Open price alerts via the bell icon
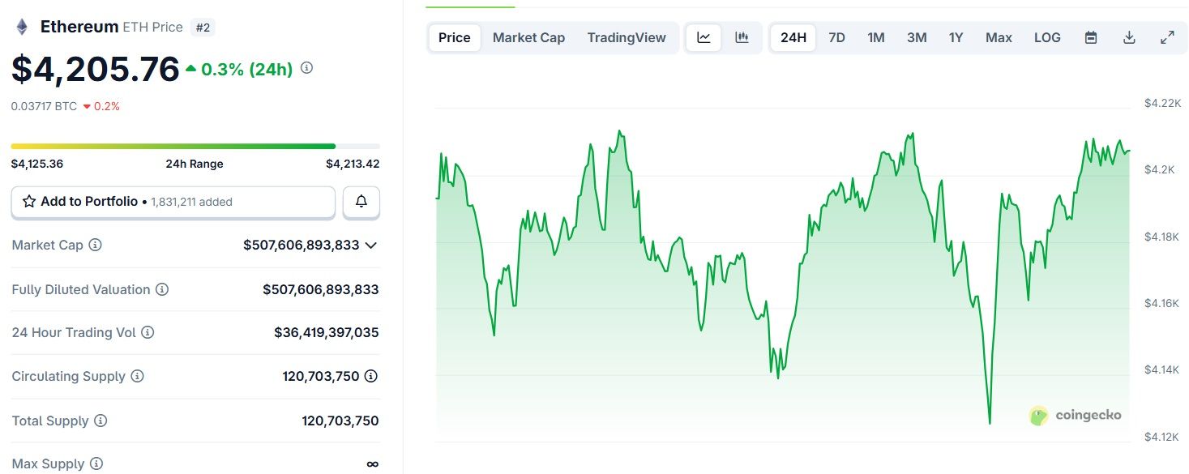Viewport: 1189px width, 474px height. tap(361, 202)
